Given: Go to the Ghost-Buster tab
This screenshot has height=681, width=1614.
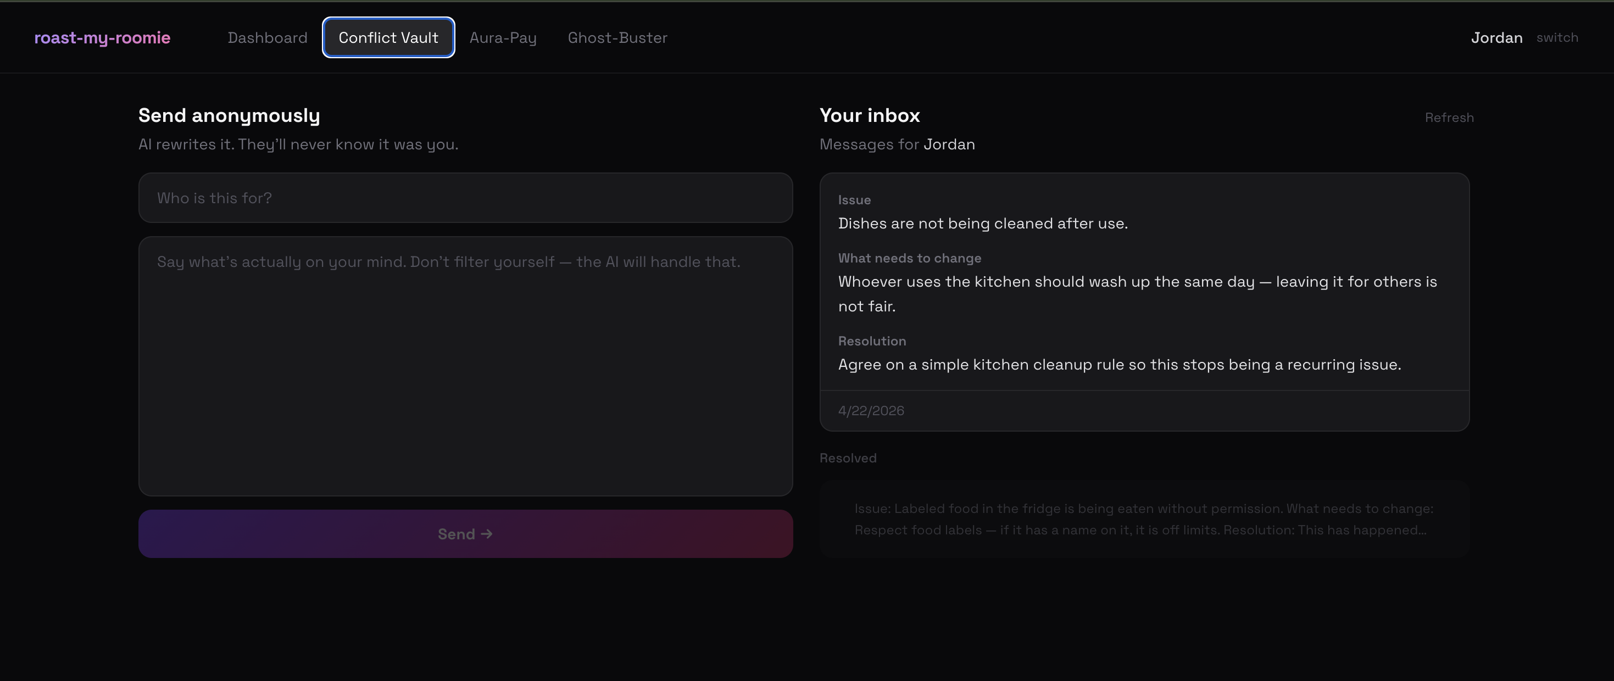Looking at the screenshot, I should point(617,37).
